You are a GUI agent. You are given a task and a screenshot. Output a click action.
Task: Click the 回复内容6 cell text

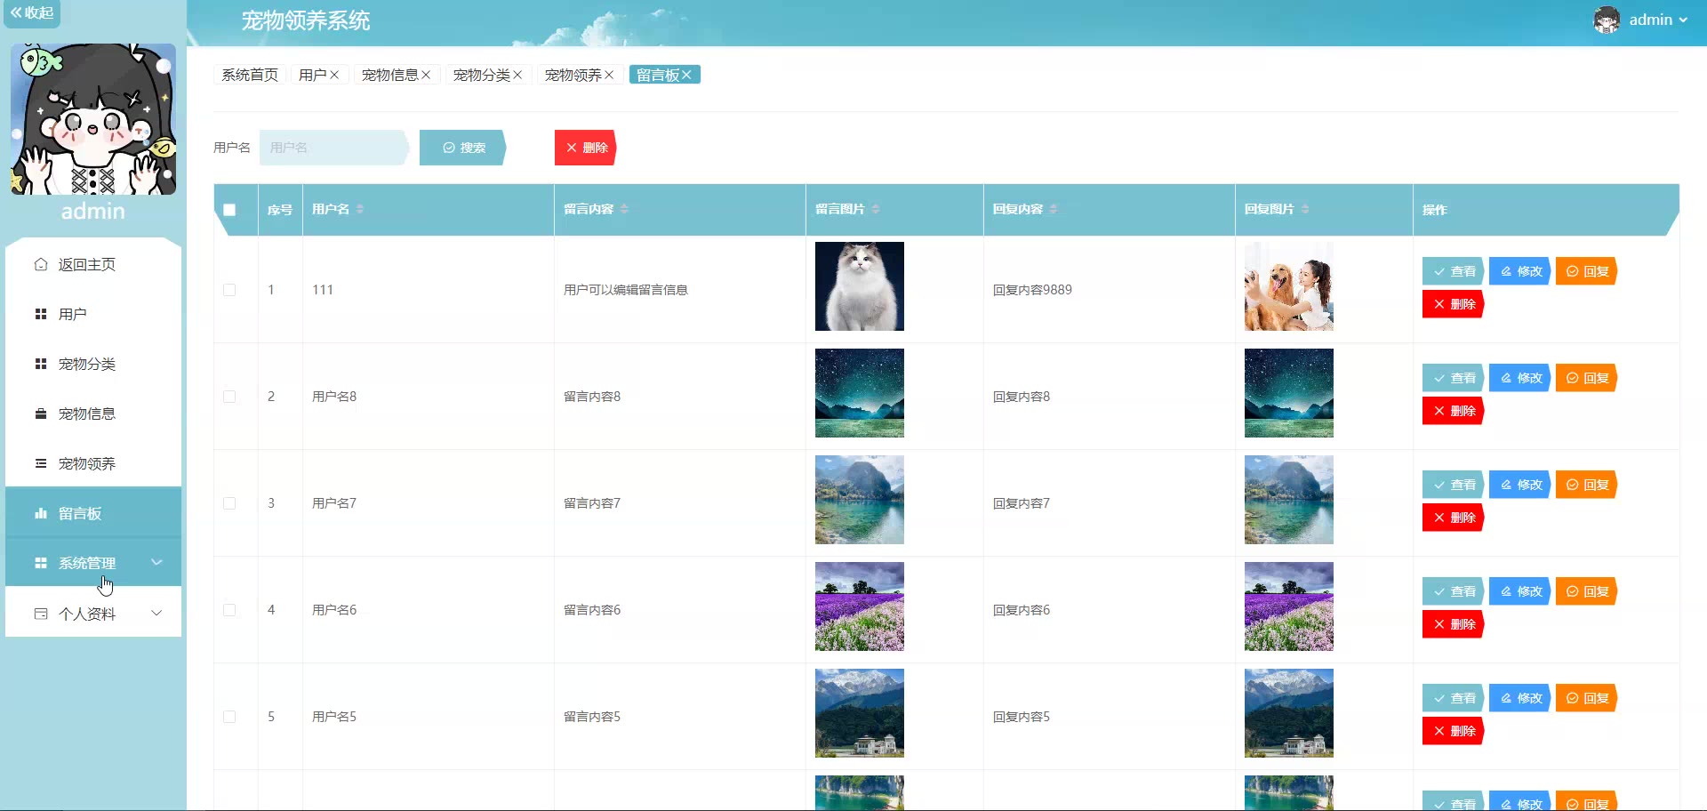(1022, 610)
